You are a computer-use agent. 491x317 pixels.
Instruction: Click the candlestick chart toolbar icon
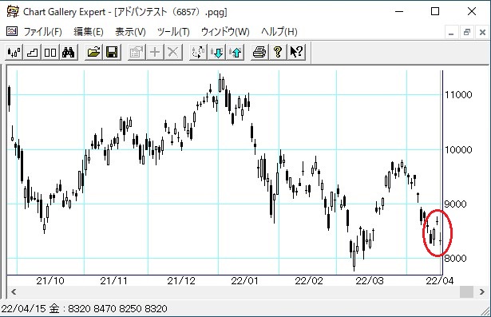(x=14, y=52)
